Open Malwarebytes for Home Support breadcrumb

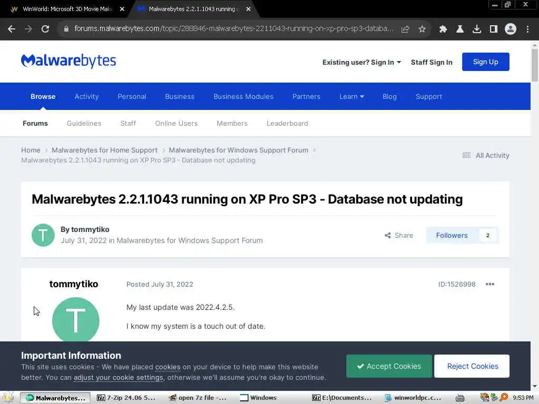[x=105, y=150]
